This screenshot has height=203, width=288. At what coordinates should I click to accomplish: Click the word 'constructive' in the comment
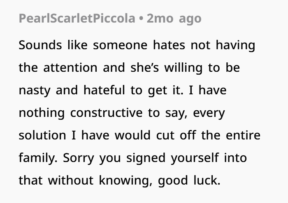pyautogui.click(x=106, y=113)
